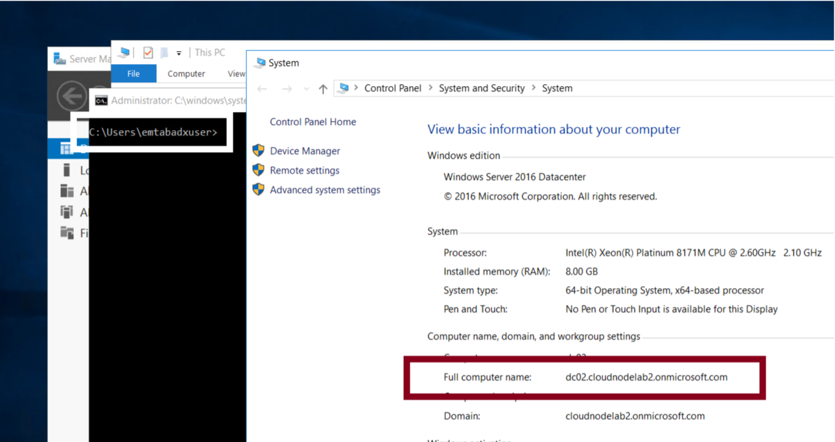Click the shield icon beside Remote settings

258,170
